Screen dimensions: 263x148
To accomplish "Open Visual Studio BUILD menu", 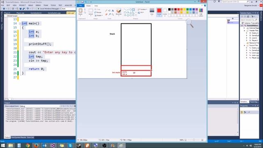I will click(x=31, y=5).
